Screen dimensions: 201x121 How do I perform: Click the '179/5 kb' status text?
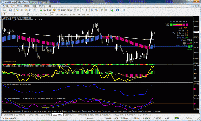(188, 118)
